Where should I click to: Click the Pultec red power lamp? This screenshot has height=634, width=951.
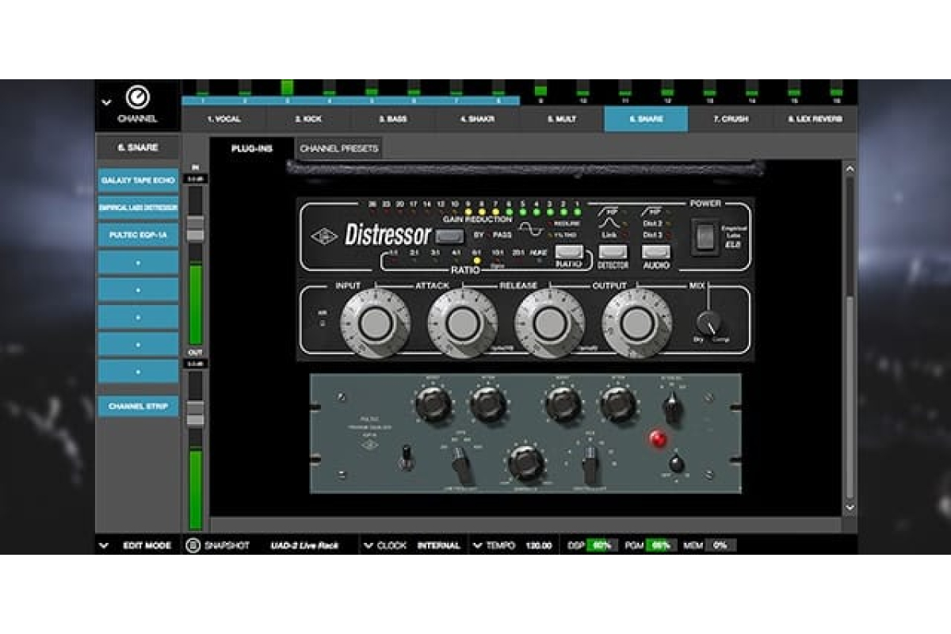click(x=658, y=438)
